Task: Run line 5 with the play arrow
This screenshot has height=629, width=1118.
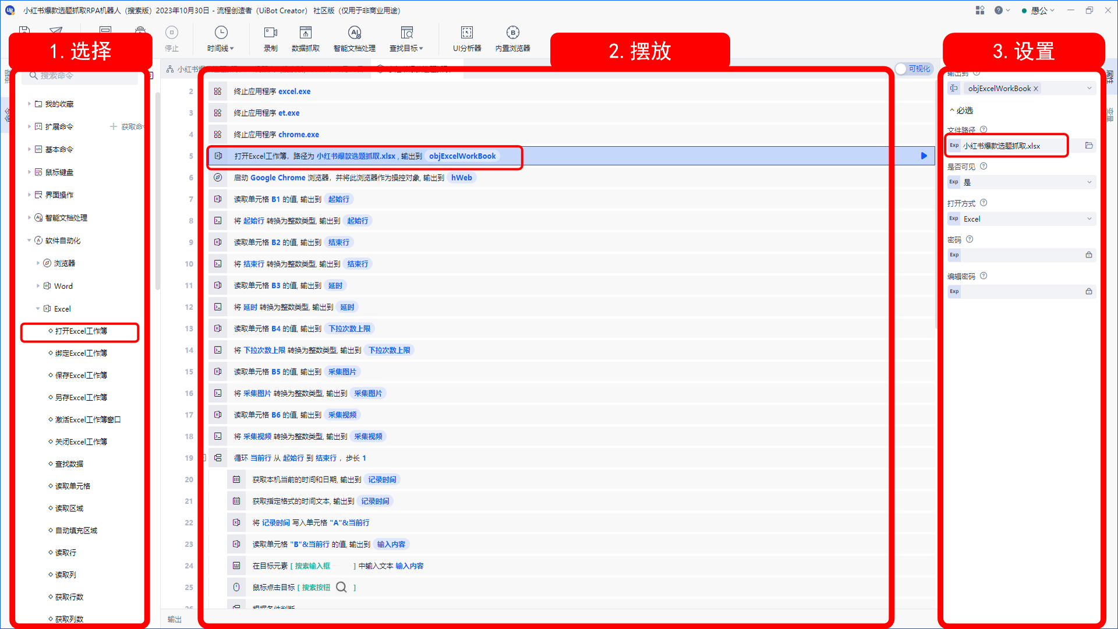Action: [924, 156]
